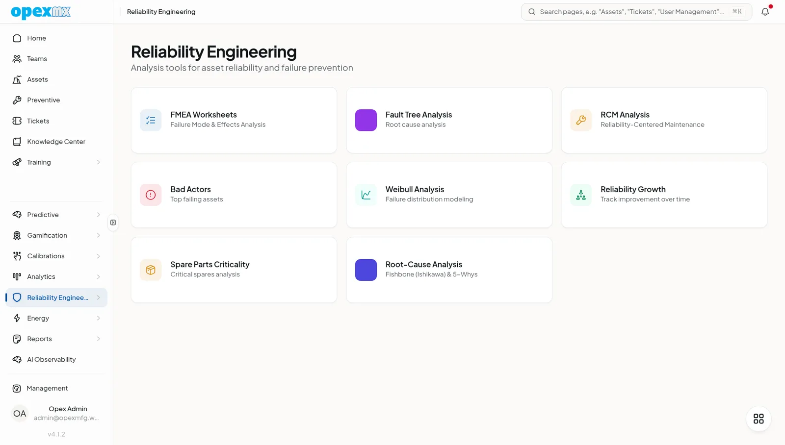785x445 pixels.
Task: Open Tickets in the sidebar
Action: coord(56,121)
